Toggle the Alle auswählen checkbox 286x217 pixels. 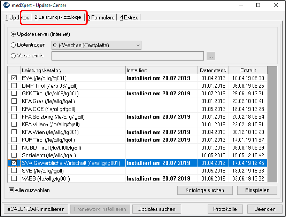11,190
